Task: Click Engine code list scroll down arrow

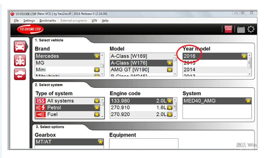Action: [175, 116]
